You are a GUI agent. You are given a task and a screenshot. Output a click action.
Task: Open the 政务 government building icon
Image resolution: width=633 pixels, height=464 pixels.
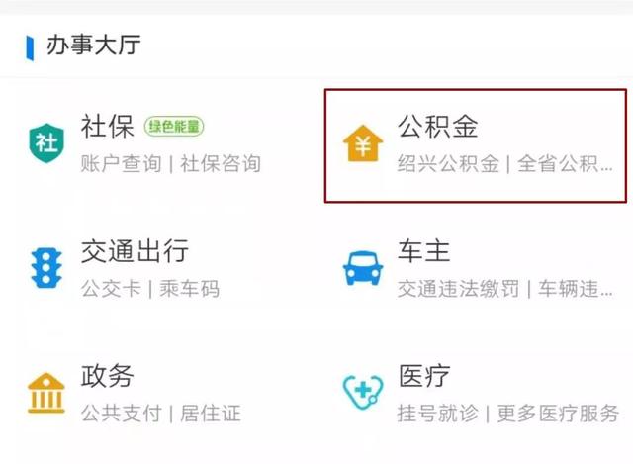[46, 393]
